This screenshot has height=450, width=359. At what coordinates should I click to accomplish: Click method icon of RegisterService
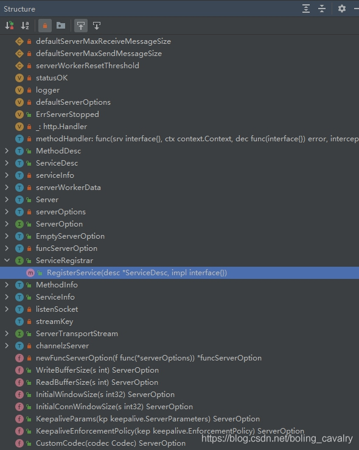pos(30,273)
